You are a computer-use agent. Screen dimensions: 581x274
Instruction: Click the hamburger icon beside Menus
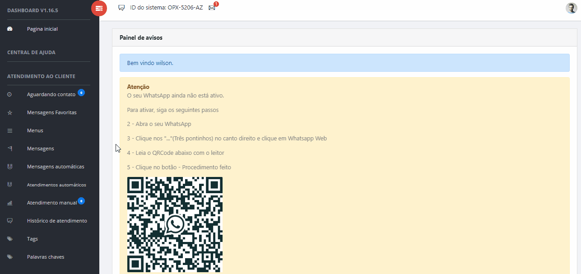tap(10, 130)
